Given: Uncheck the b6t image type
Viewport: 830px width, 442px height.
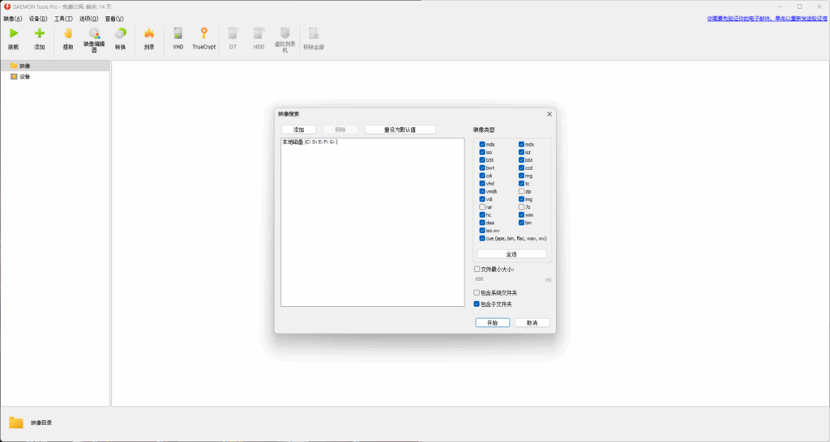Looking at the screenshot, I should tap(521, 160).
